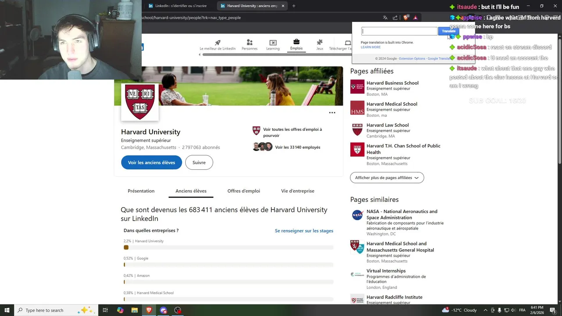562x316 pixels.
Task: Close the Harvard University browser tab
Action: [283, 6]
